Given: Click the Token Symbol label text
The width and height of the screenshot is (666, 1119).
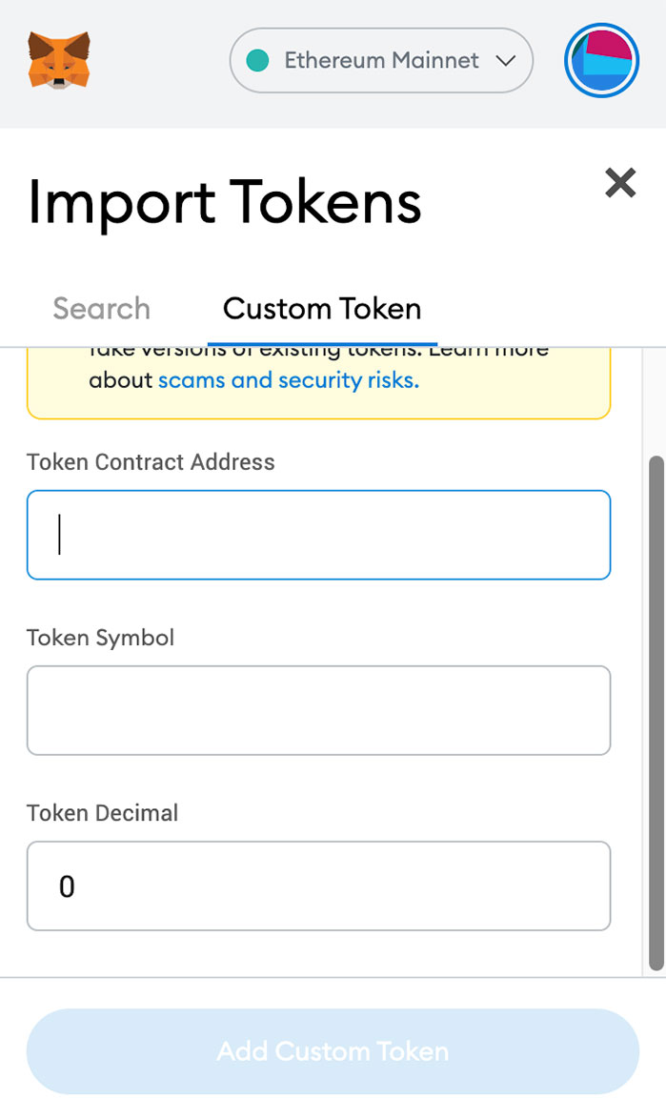Looking at the screenshot, I should tap(101, 638).
